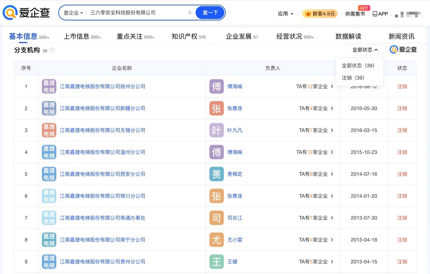Expand TA有9家企业 for 蒉梅定
The image size is (430, 274).
(x=316, y=174)
